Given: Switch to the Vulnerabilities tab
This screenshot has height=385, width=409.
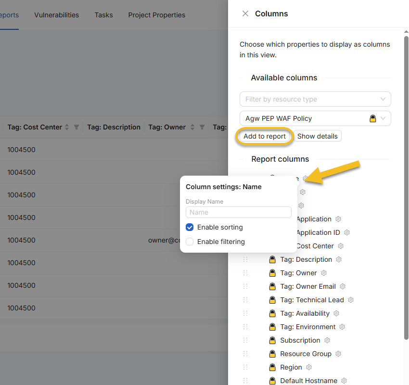Looking at the screenshot, I should point(57,15).
